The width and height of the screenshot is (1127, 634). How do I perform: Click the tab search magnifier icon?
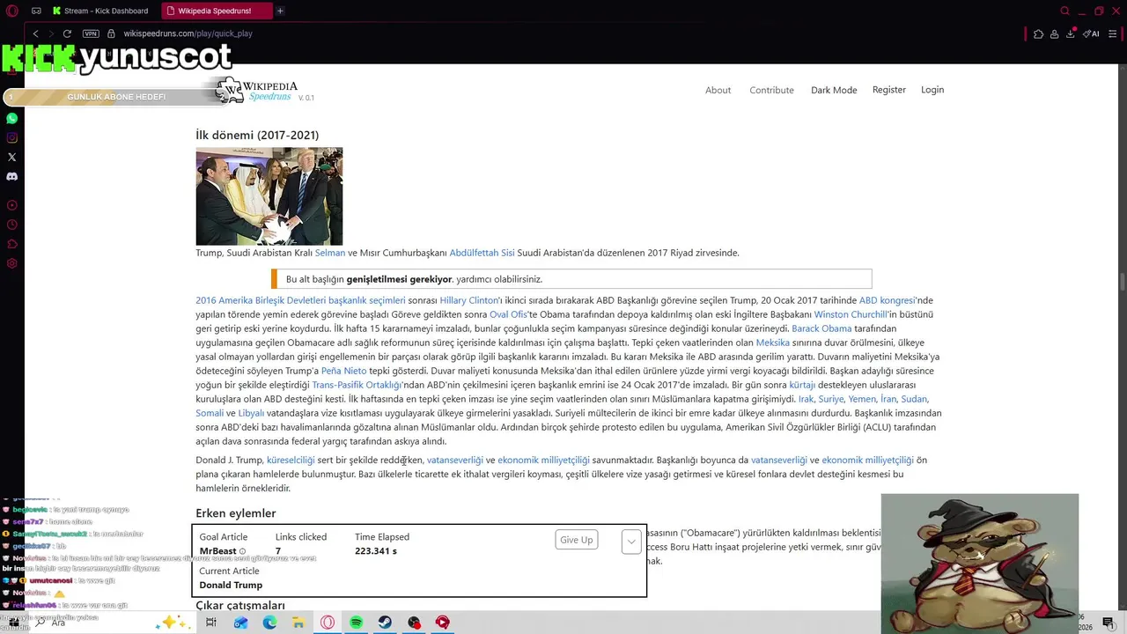pos(1064,11)
